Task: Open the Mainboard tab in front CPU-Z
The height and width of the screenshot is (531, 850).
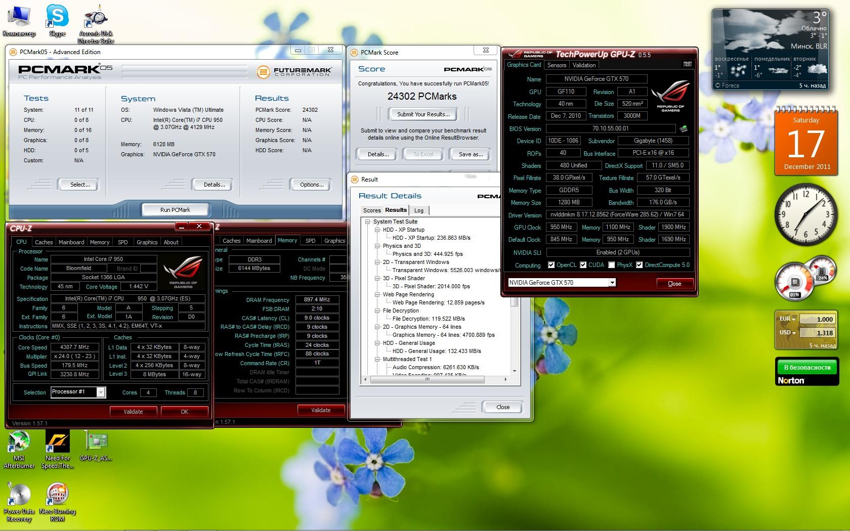Action: click(x=71, y=242)
